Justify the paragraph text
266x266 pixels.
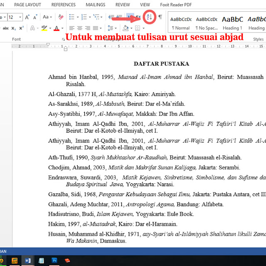tap(96, 28)
